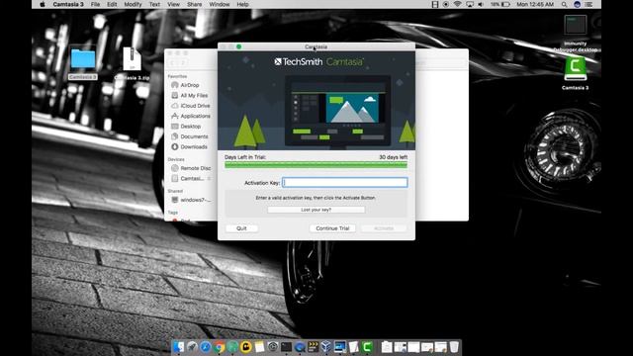Select the Camtasia 3.zip file on desktop
The height and width of the screenshot is (356, 633).
tap(132, 63)
